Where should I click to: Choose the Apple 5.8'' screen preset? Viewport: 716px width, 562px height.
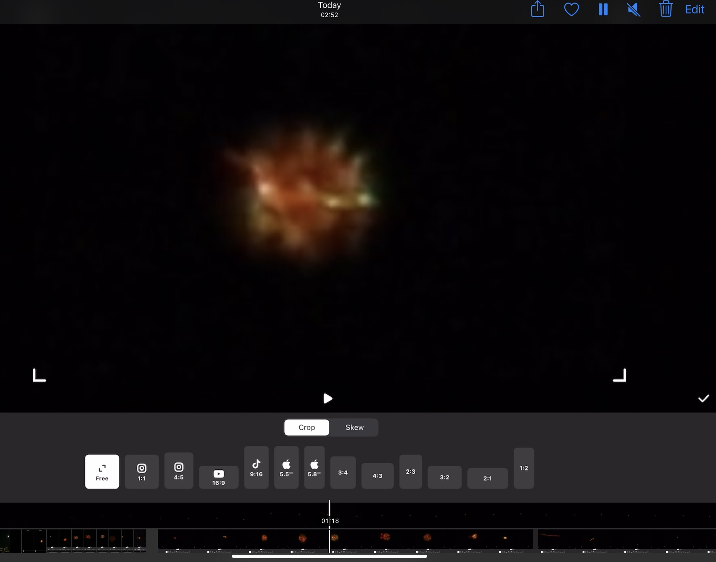pyautogui.click(x=314, y=468)
